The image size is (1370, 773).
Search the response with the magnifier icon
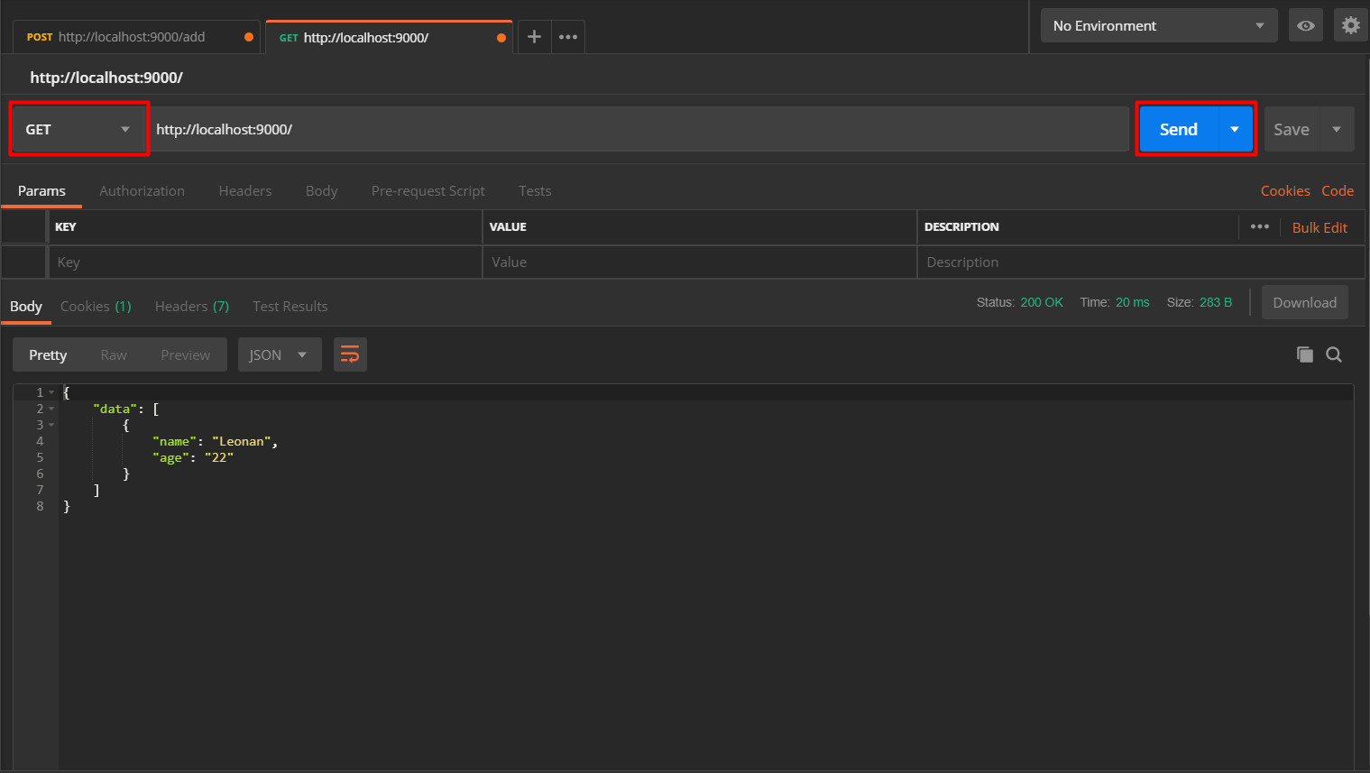[1333, 354]
